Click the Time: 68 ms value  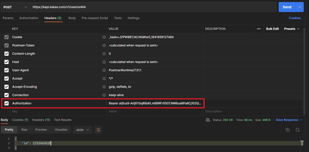244,120
